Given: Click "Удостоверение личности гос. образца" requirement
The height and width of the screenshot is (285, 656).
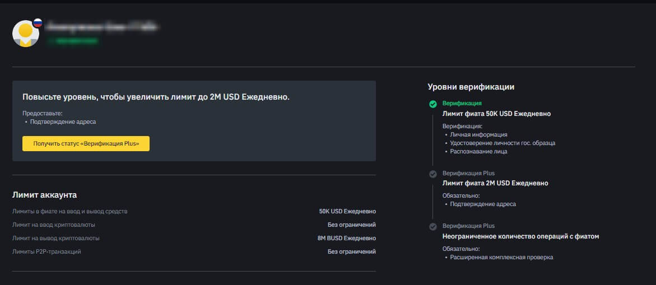Looking at the screenshot, I should tap(503, 143).
